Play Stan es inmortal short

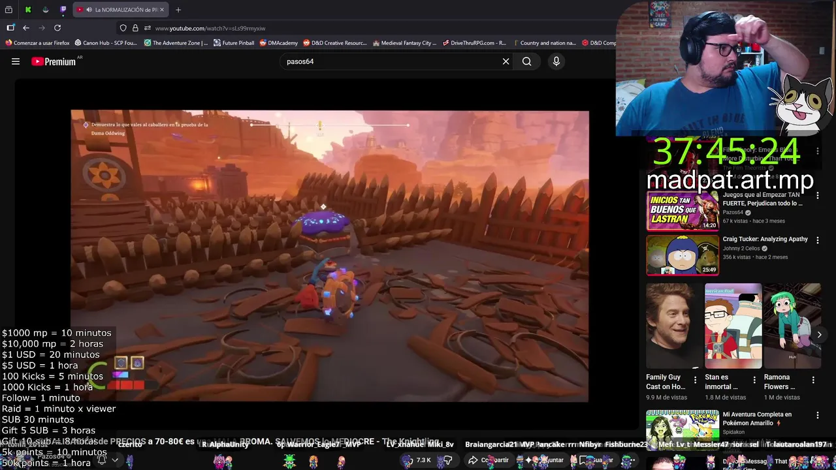pyautogui.click(x=733, y=326)
